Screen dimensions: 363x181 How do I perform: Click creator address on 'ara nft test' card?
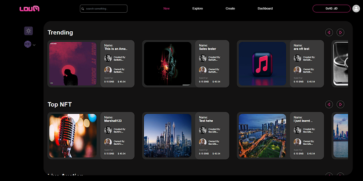308,60
